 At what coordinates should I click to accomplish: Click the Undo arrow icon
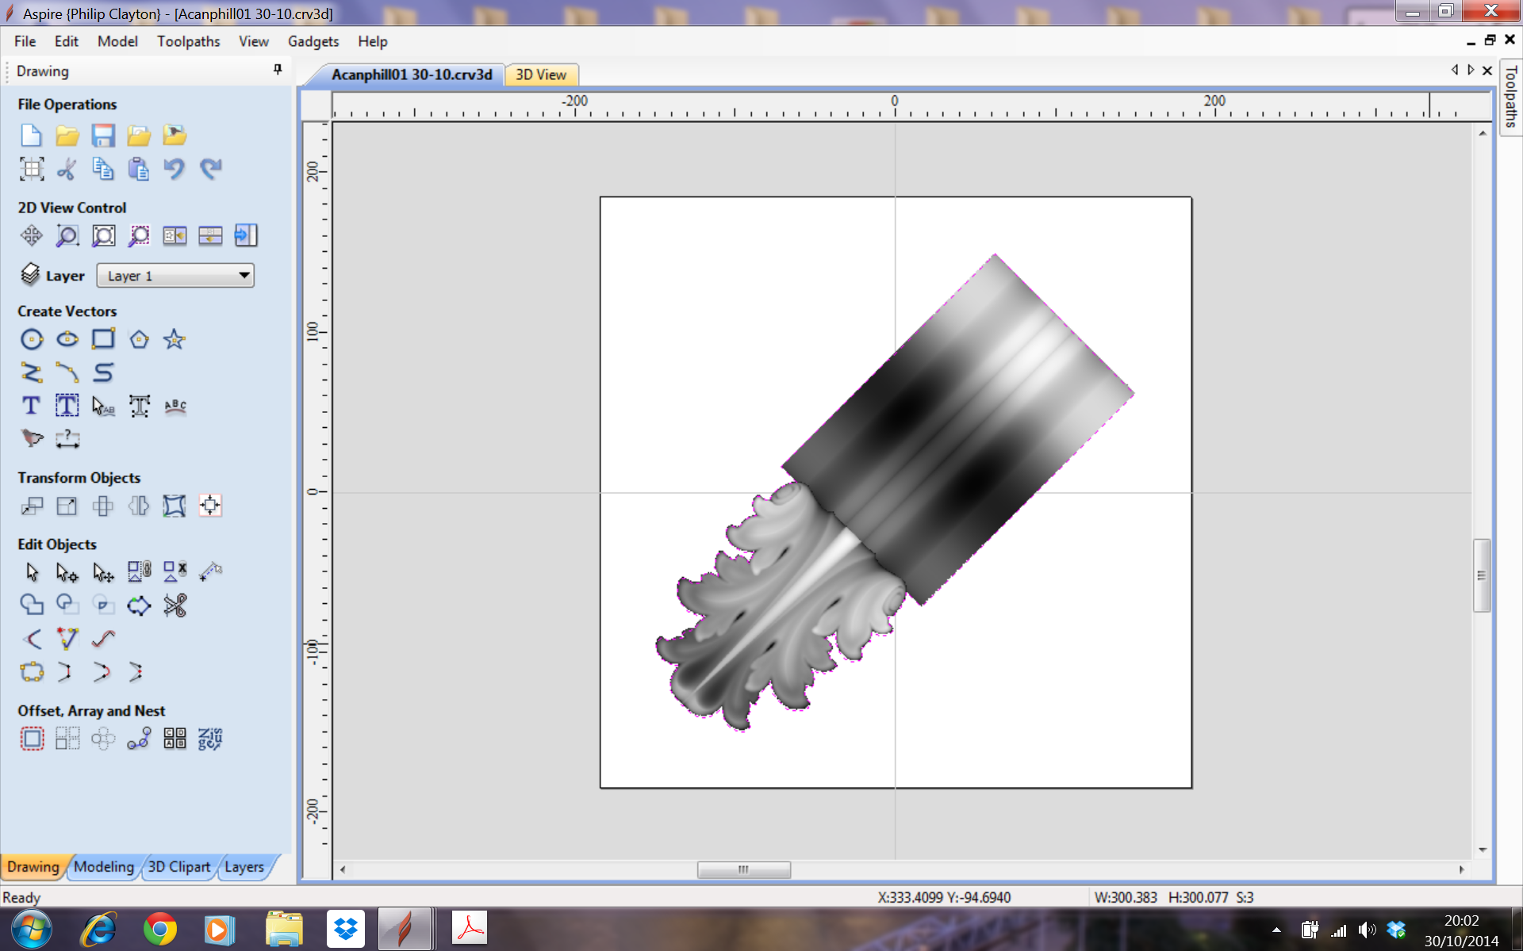pyautogui.click(x=174, y=169)
